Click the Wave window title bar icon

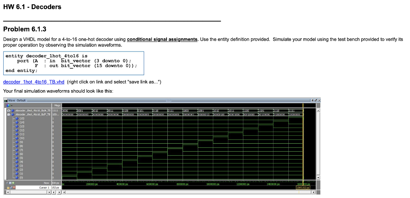[6, 100]
